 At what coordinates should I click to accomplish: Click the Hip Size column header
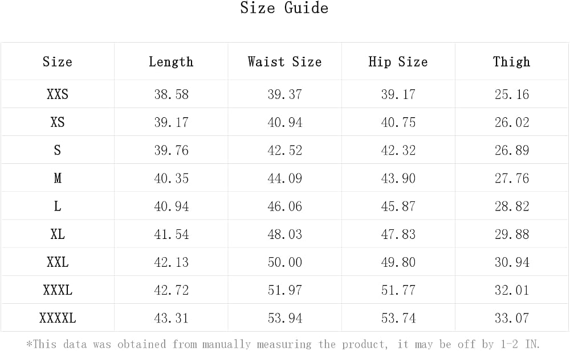(x=398, y=61)
